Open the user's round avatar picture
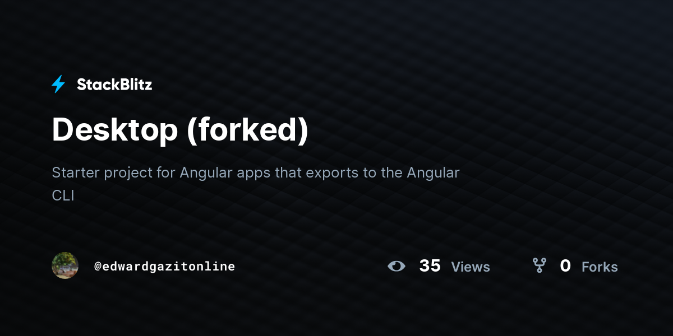Viewport: 673px width, 336px height. pyautogui.click(x=65, y=265)
